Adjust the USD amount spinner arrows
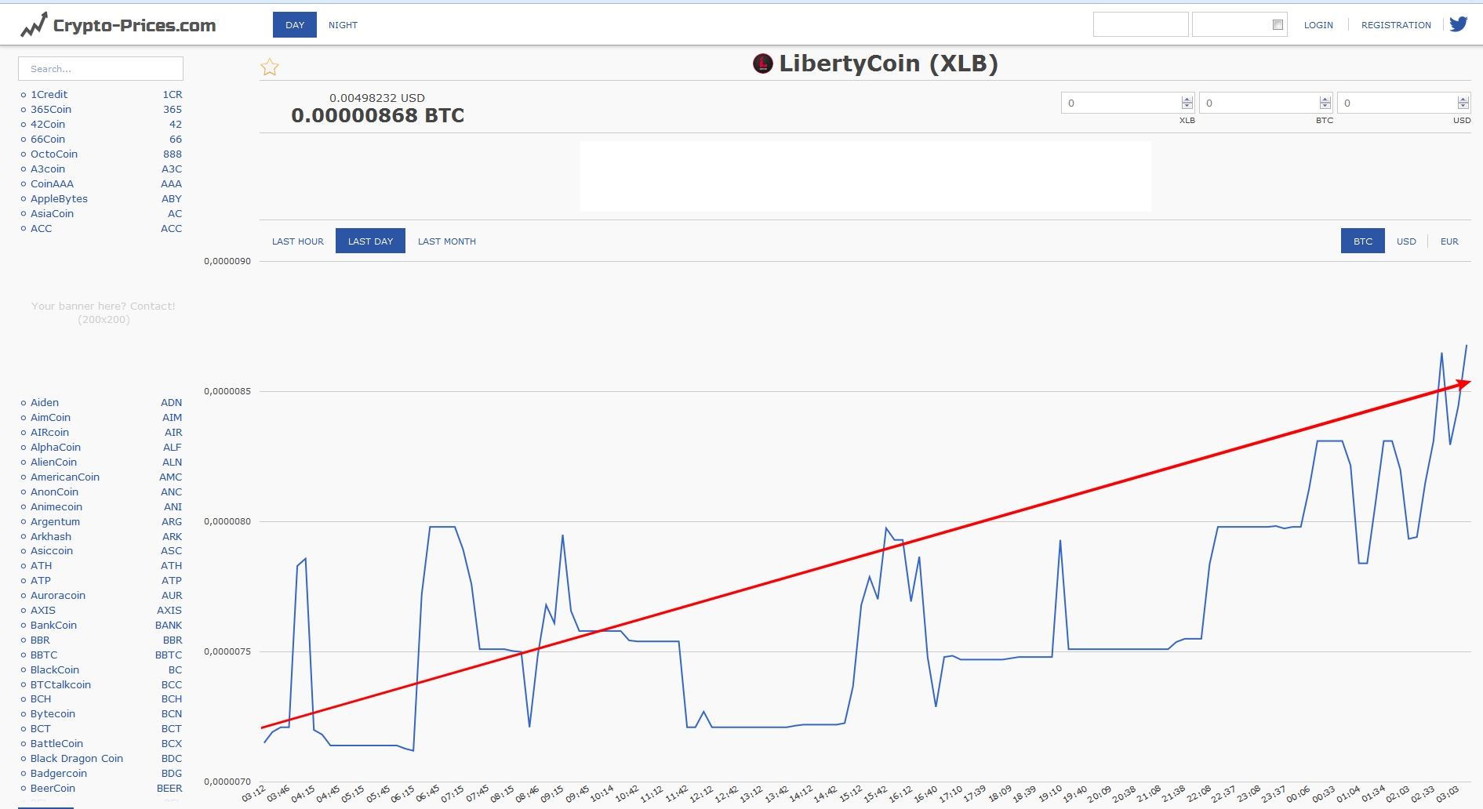 coord(1463,103)
